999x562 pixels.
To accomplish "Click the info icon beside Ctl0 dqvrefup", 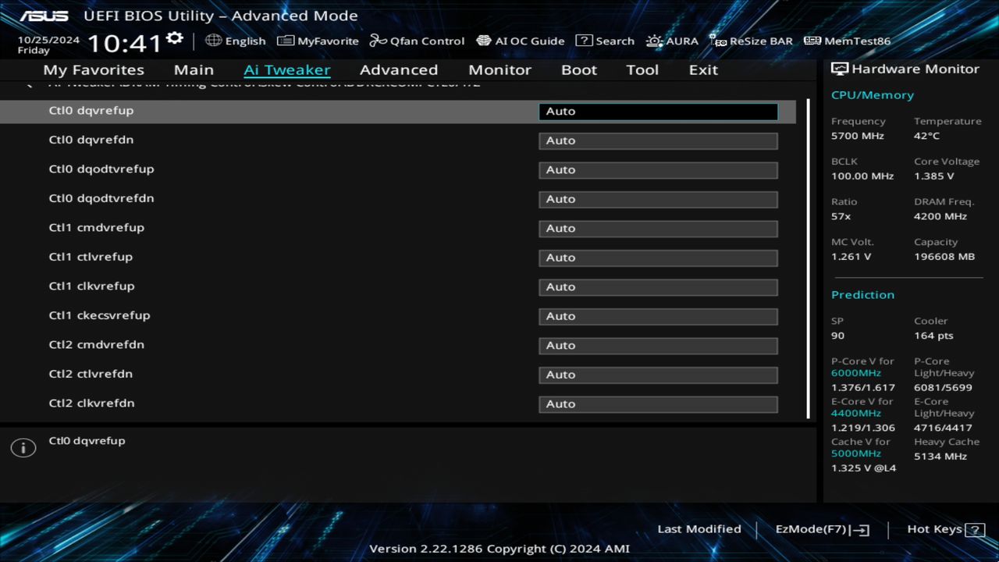I will click(23, 447).
